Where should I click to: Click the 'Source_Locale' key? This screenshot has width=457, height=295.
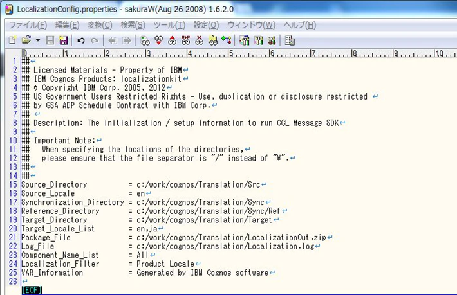tap(48, 193)
